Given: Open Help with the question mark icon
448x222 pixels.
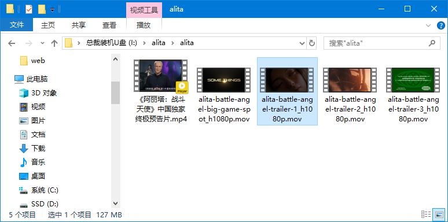Looking at the screenshot, I should point(441,25).
